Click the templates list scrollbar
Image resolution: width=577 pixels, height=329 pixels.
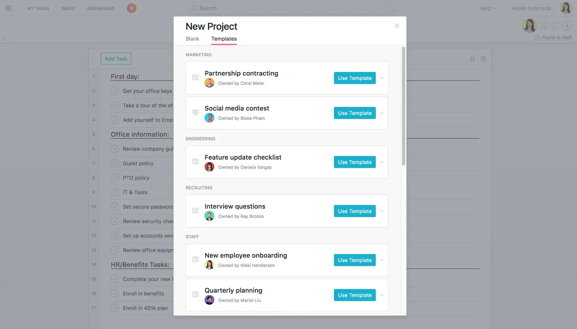tap(404, 106)
